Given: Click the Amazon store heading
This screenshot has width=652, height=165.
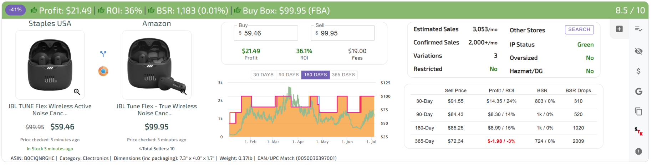Looking at the screenshot, I should (157, 23).
